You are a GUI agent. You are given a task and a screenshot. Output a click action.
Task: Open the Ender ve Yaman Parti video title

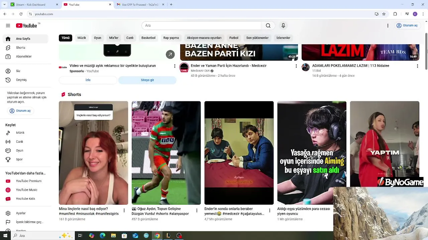pyautogui.click(x=229, y=66)
